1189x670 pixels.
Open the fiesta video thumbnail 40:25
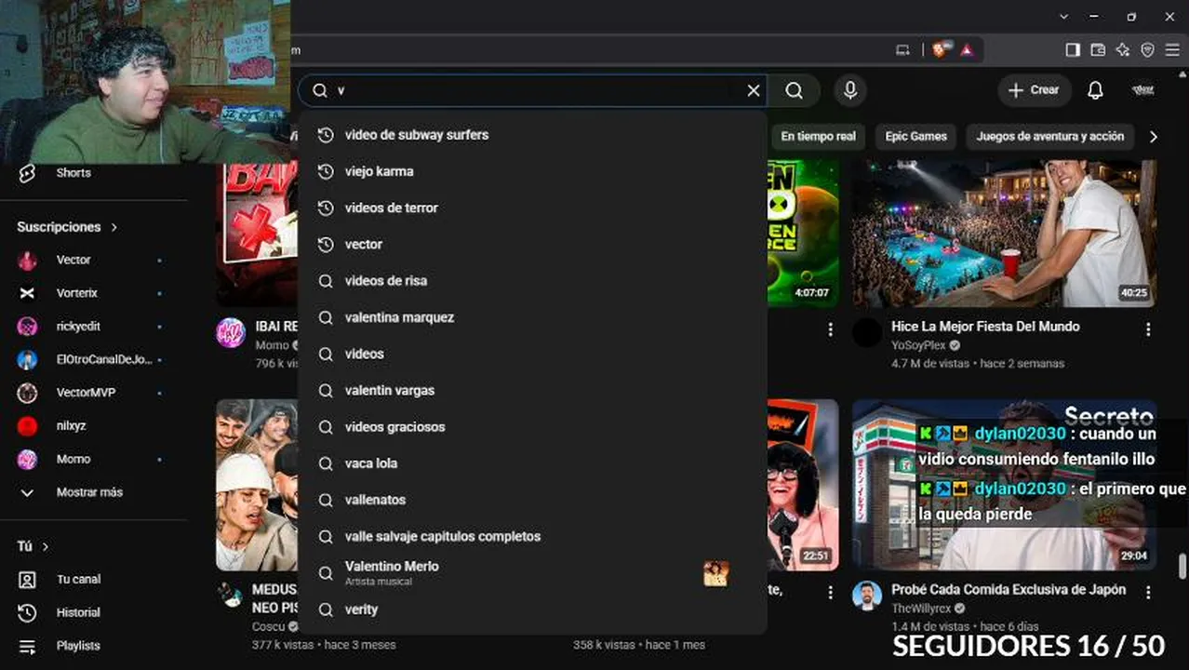pyautogui.click(x=1005, y=233)
